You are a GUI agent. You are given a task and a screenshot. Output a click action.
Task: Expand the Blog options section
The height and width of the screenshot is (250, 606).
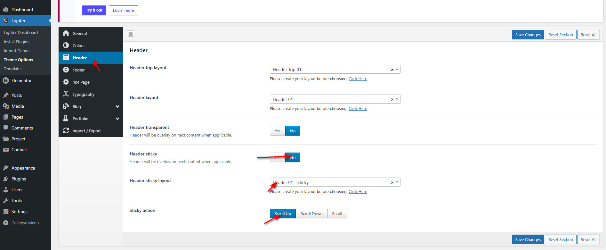point(117,106)
